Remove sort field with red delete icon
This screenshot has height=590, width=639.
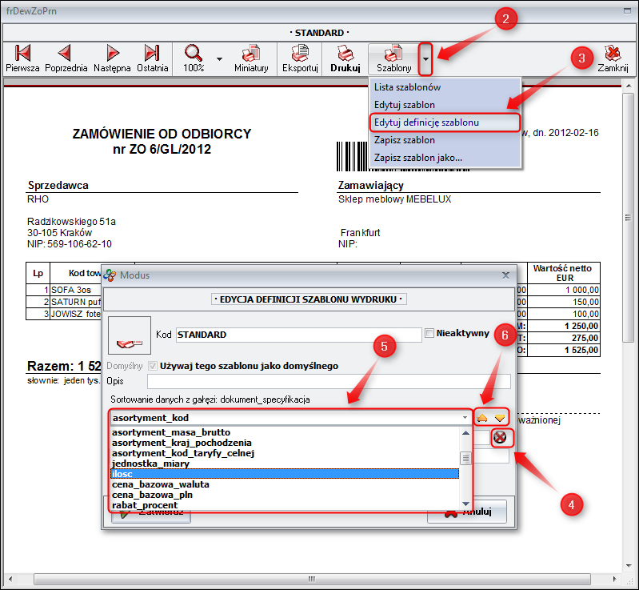(500, 437)
